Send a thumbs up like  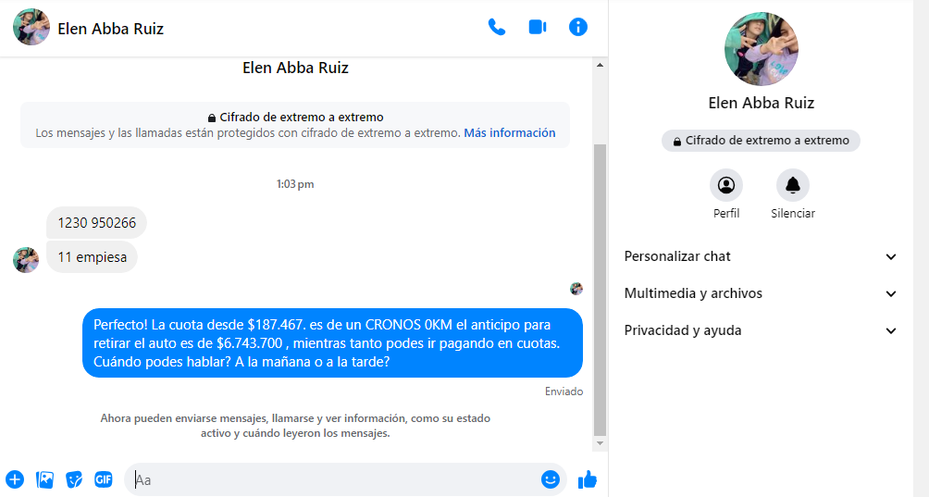[x=588, y=479]
